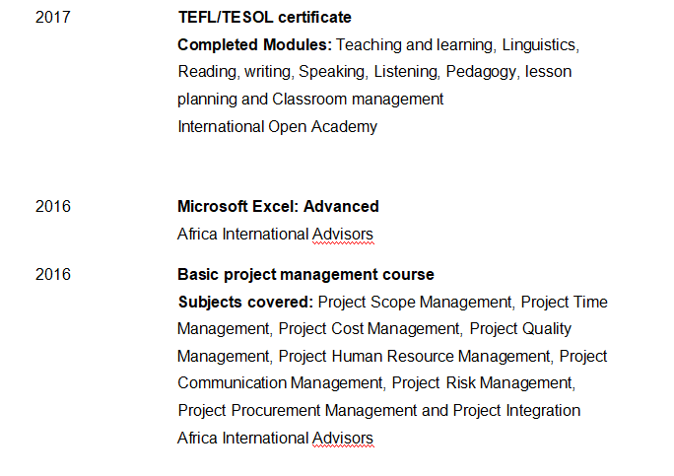Screen dimensions: 674x476
Task: Click the 'Microsoft Excel: Advanced' heading
Action: (278, 207)
